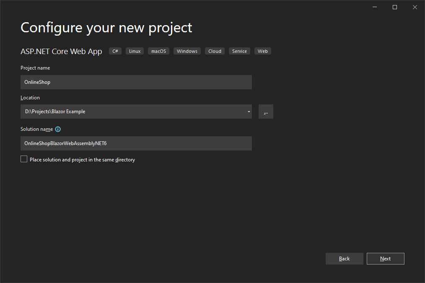Click the 'Configure your new project' heading
The image size is (425, 283).
pyautogui.click(x=106, y=28)
